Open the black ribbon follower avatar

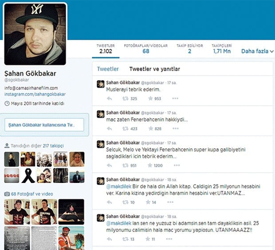point(28,176)
